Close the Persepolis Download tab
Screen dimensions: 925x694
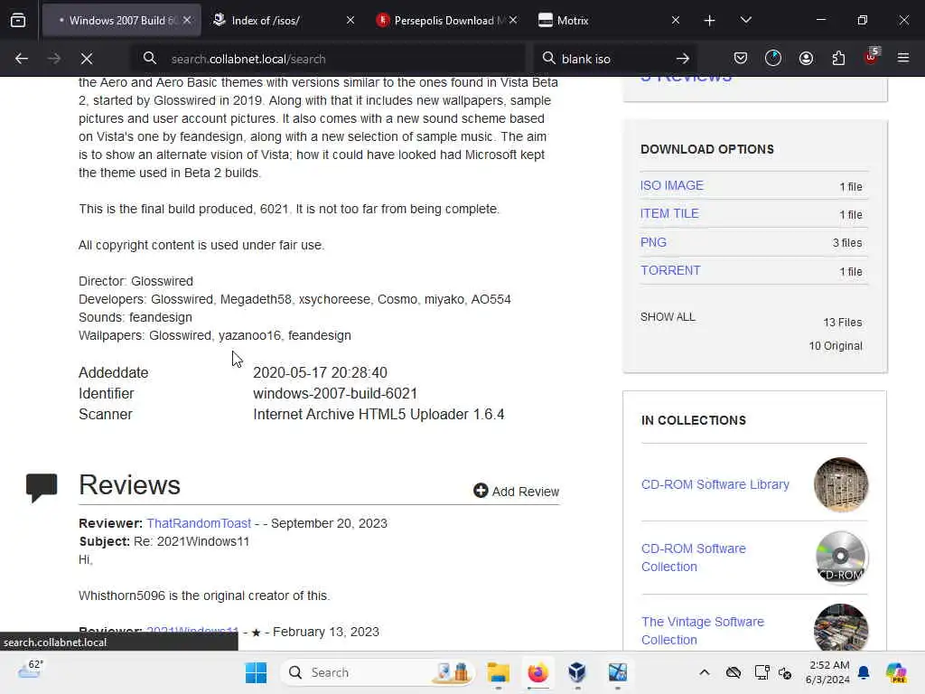[513, 20]
